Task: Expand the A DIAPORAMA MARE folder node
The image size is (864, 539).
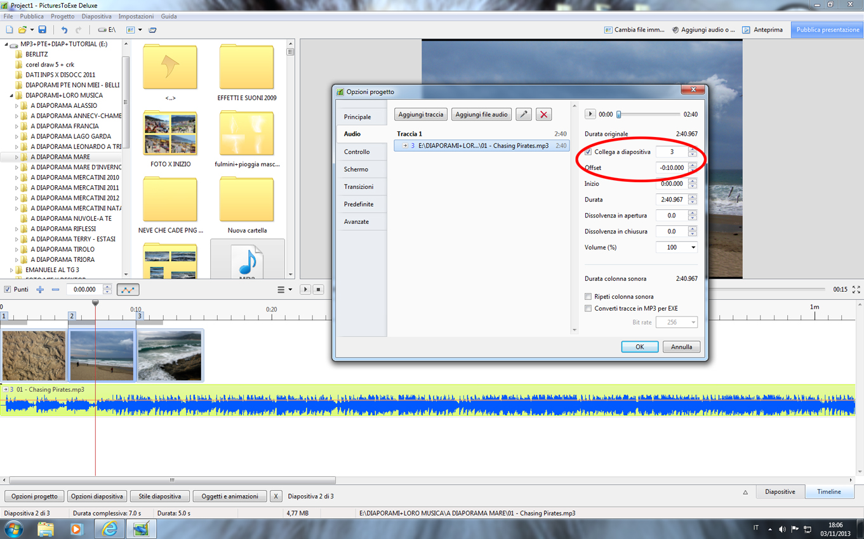Action: (17, 157)
